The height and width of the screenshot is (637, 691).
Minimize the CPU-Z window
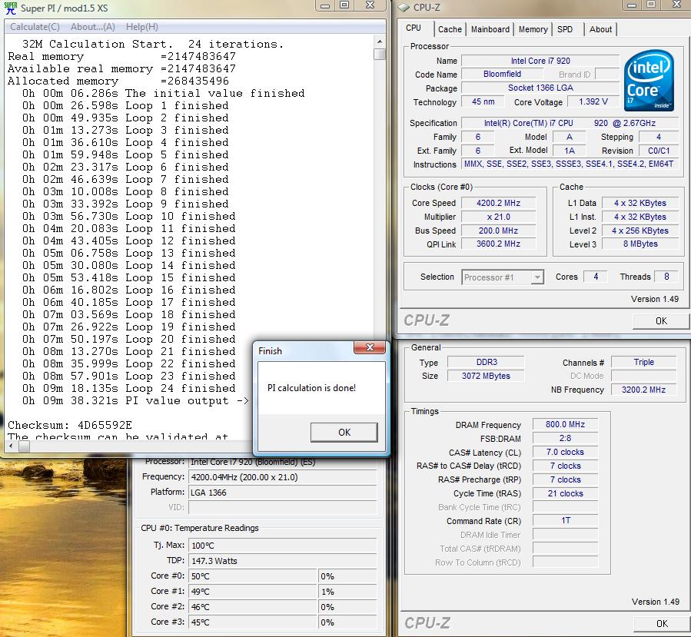click(x=632, y=5)
